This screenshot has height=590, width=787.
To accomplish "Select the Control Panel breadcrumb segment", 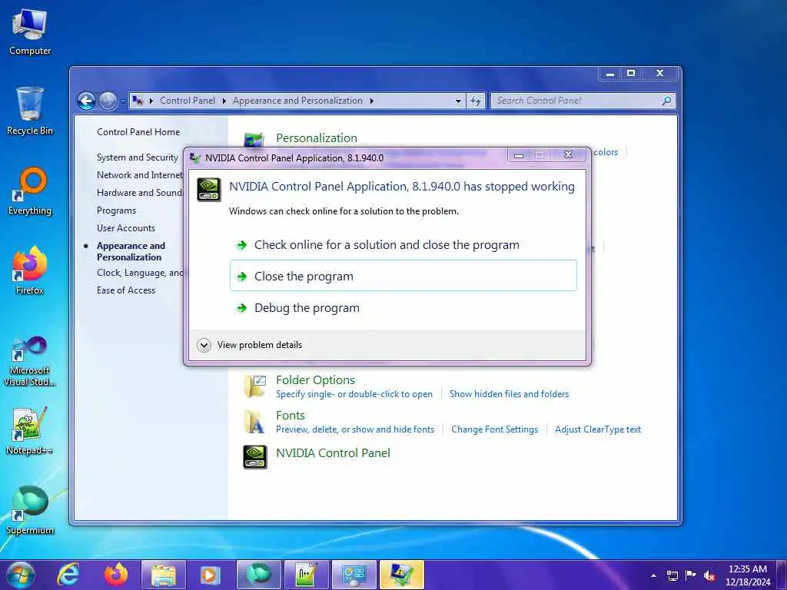I will coord(188,101).
